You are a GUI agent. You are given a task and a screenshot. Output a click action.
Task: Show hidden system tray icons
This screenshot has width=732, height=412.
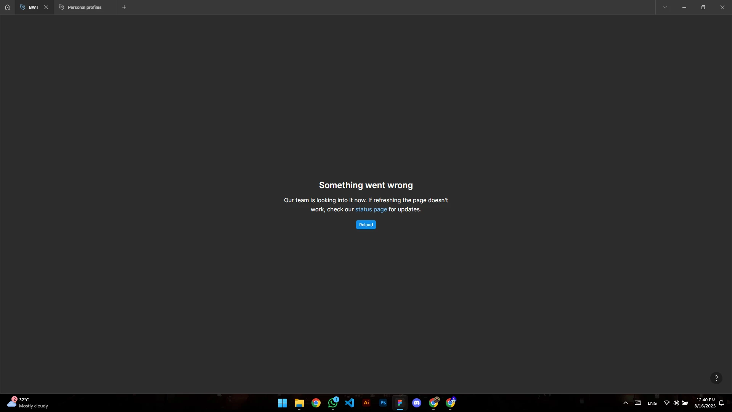click(x=625, y=403)
